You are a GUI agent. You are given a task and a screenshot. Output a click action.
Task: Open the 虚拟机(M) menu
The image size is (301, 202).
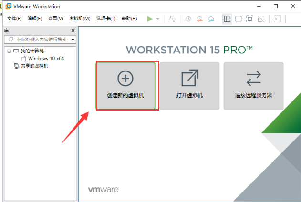click(x=80, y=19)
